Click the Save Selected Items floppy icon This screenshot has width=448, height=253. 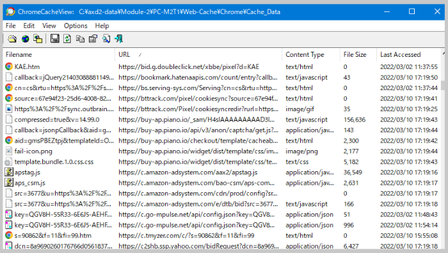click(x=54, y=38)
